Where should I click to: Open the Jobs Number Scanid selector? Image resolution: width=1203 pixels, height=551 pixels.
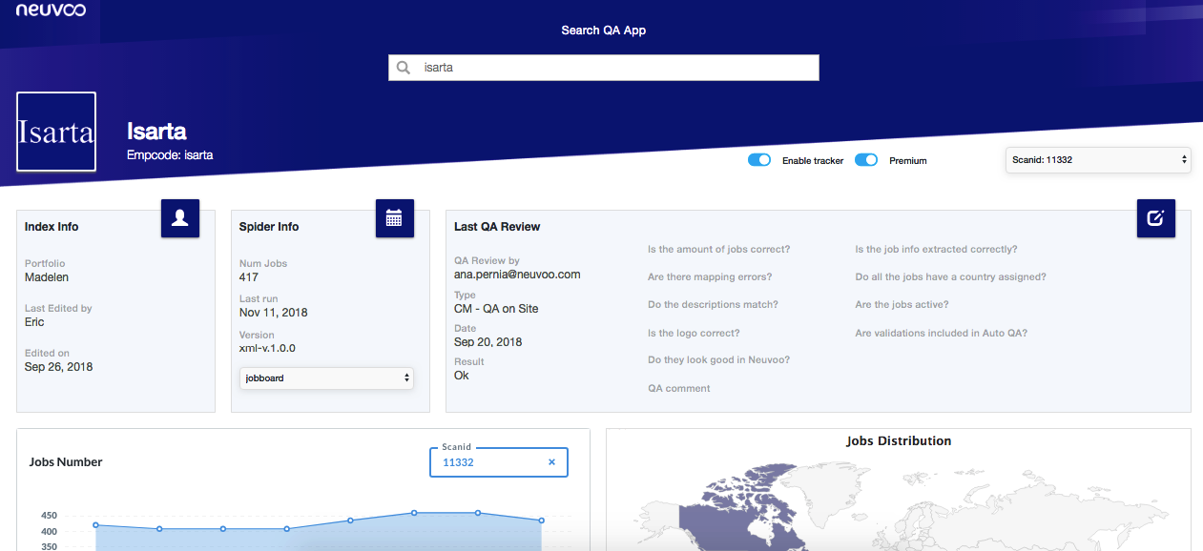[x=498, y=462]
